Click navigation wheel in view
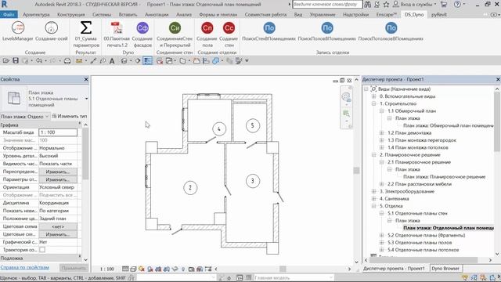This screenshot has width=501, height=282. pos(346,96)
